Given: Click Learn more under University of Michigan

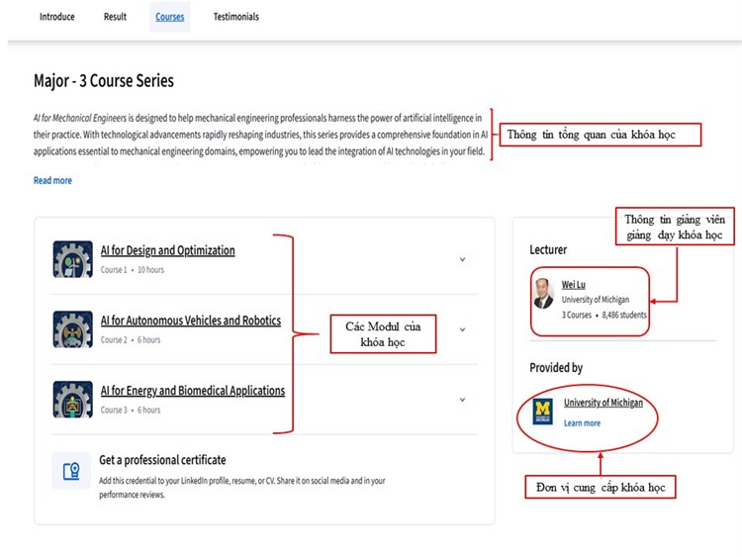Looking at the screenshot, I should point(582,423).
